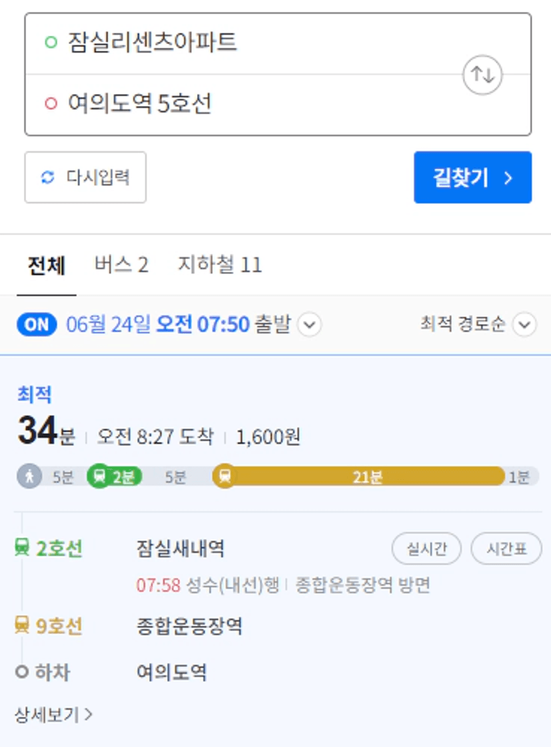
Task: Expand the departure time dropdown chevron
Action: pos(310,325)
